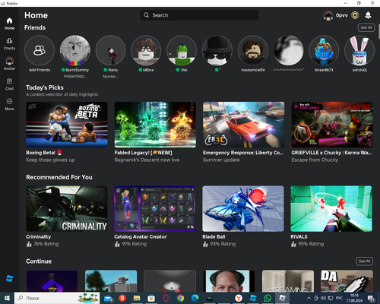Click the Opvv username

pyautogui.click(x=341, y=15)
